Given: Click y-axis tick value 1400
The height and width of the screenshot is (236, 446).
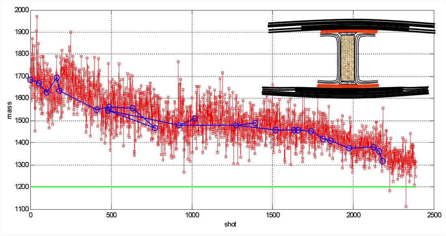Looking at the screenshot, I should pos(21,143).
